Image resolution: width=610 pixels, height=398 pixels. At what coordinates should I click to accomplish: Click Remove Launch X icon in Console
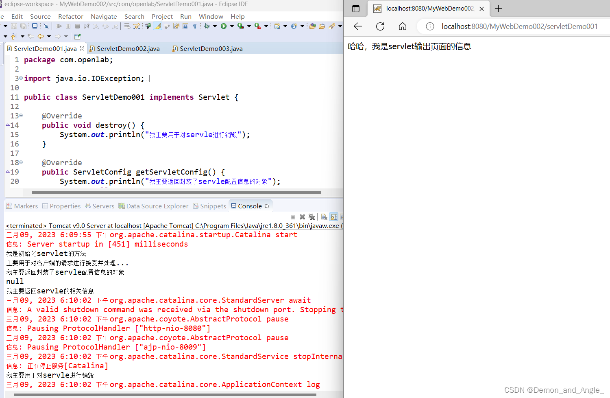click(x=302, y=217)
